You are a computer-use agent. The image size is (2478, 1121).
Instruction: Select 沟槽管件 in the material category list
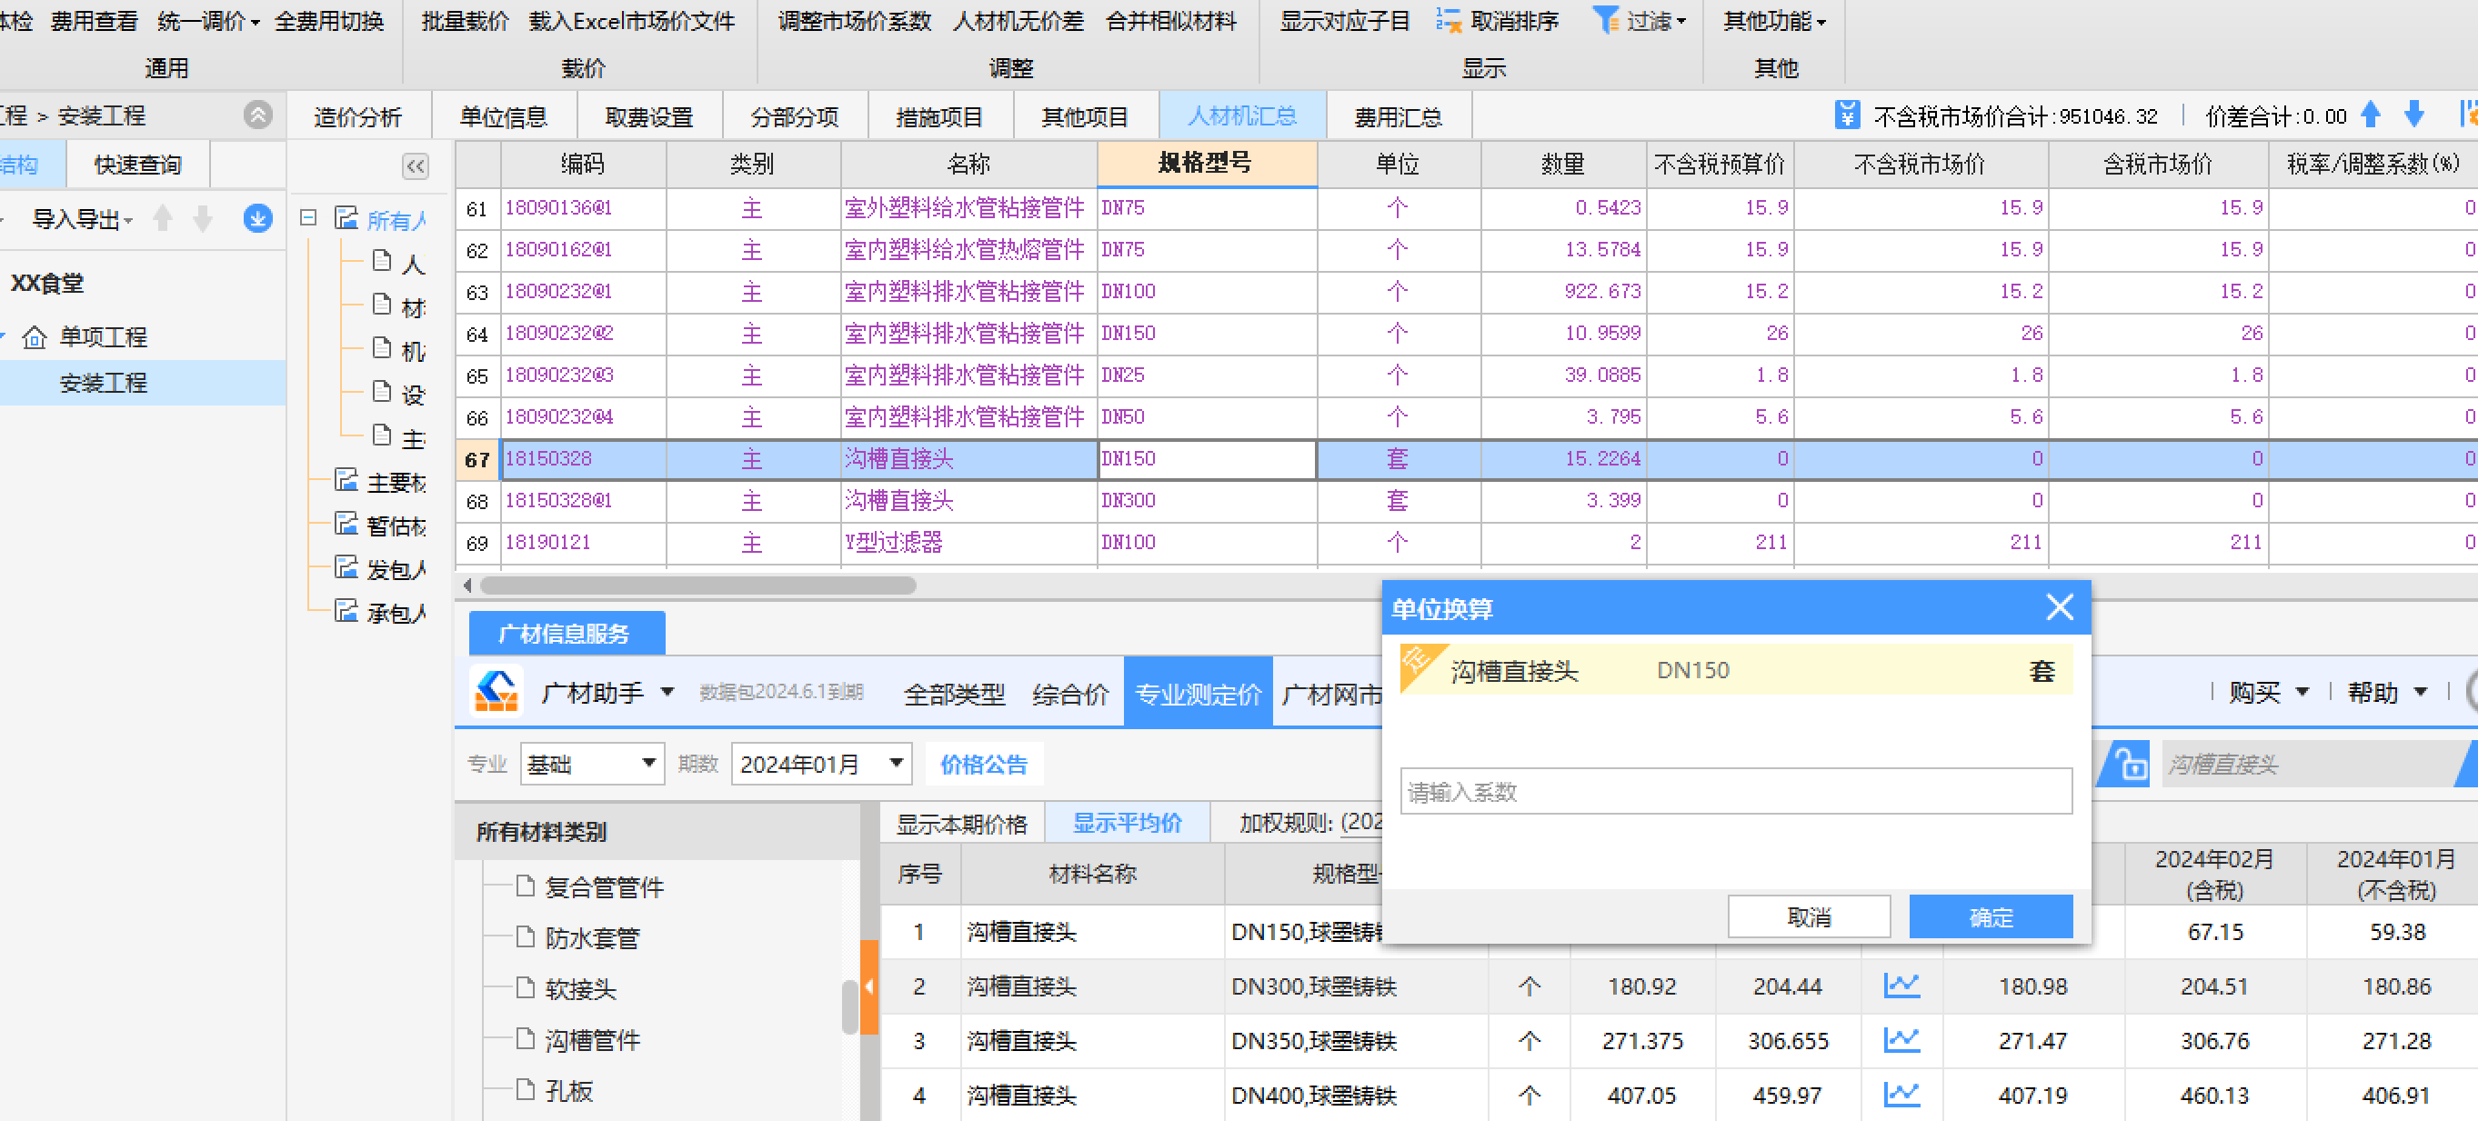point(592,1040)
